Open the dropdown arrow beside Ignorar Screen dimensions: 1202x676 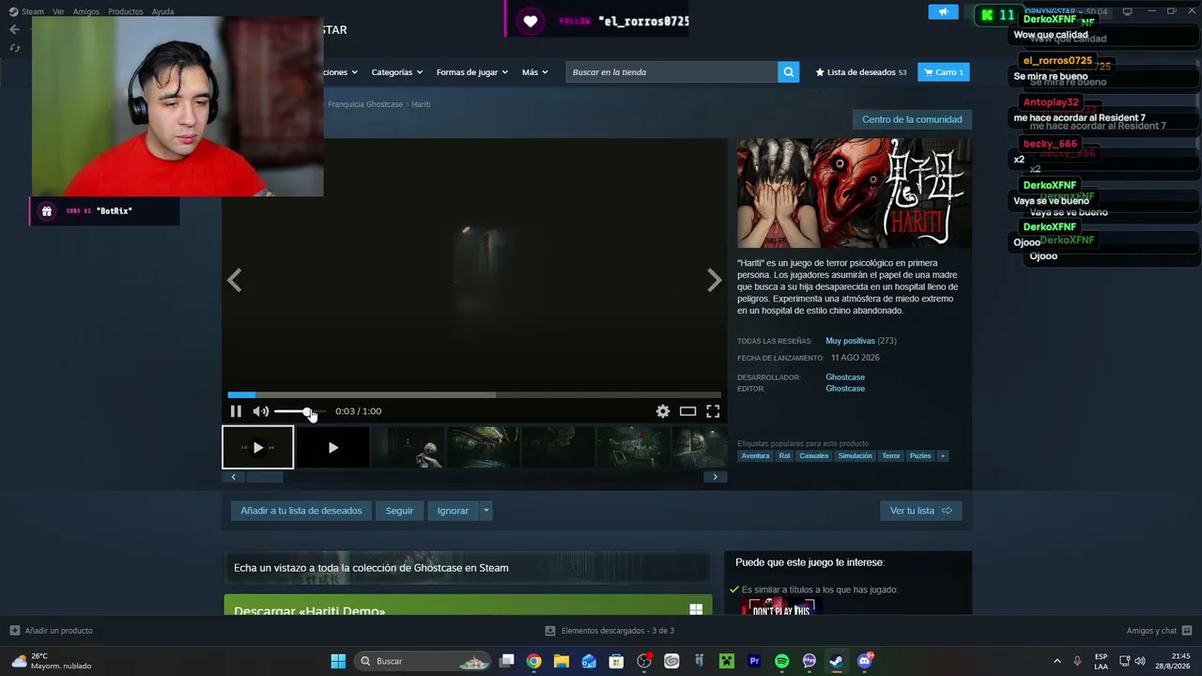(x=486, y=511)
